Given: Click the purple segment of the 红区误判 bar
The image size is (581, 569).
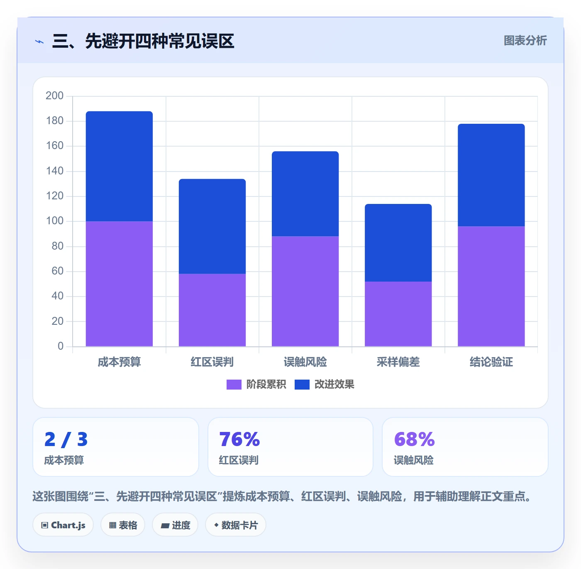Looking at the screenshot, I should (x=212, y=310).
